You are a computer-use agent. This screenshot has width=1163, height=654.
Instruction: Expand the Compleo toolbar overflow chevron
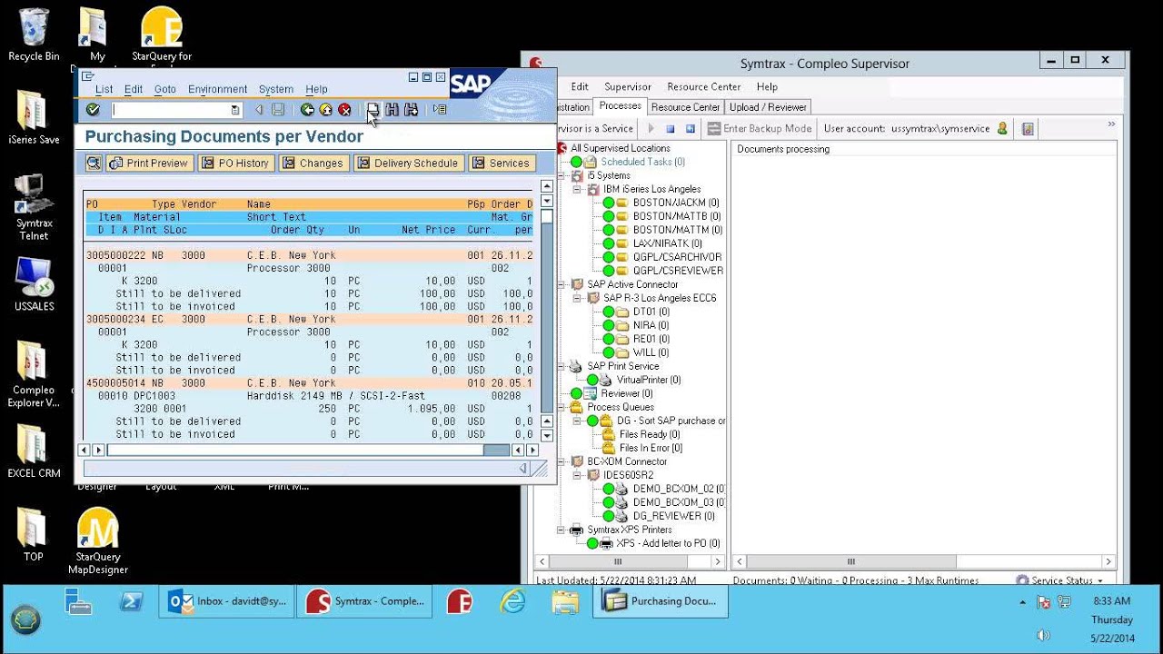point(1110,124)
